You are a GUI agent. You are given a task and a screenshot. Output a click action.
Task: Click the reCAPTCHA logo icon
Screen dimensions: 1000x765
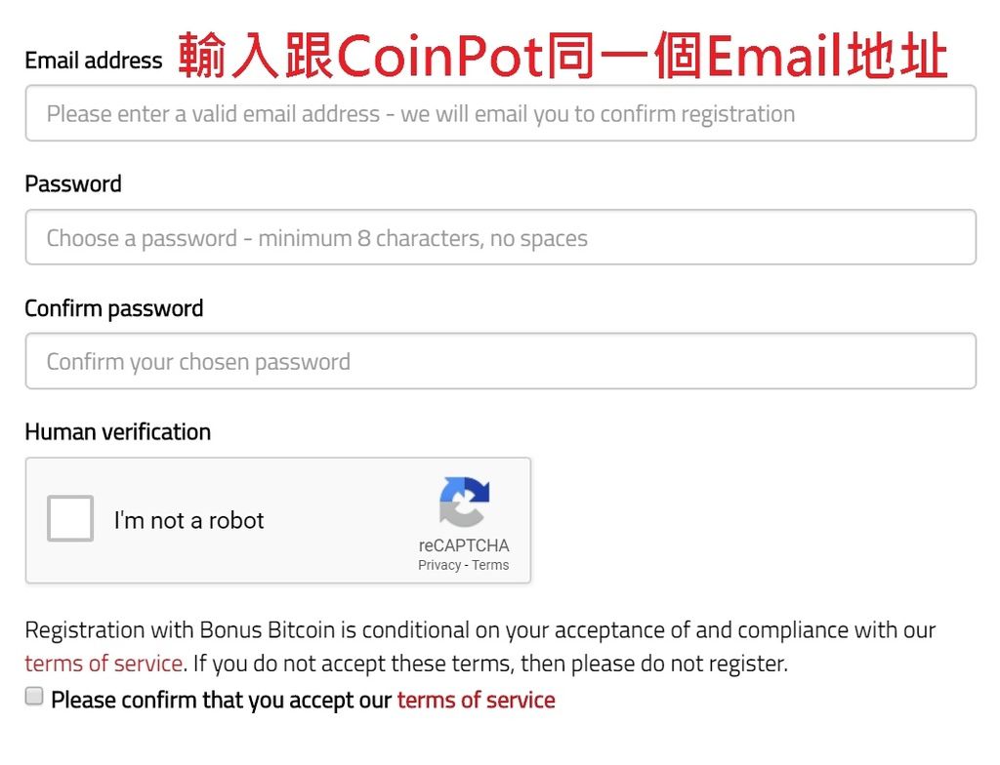coord(464,502)
